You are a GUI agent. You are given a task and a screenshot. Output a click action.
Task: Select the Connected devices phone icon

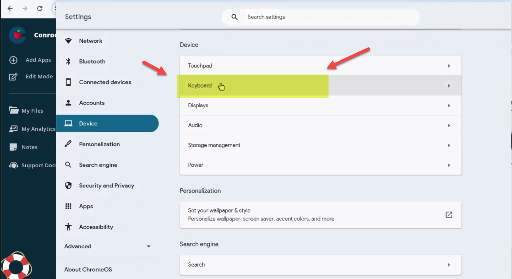point(68,82)
